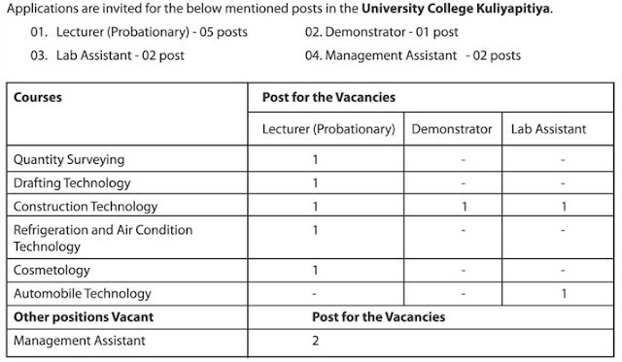622x362 pixels.
Task: Click the 'Courses' table header
Action: click(38, 97)
